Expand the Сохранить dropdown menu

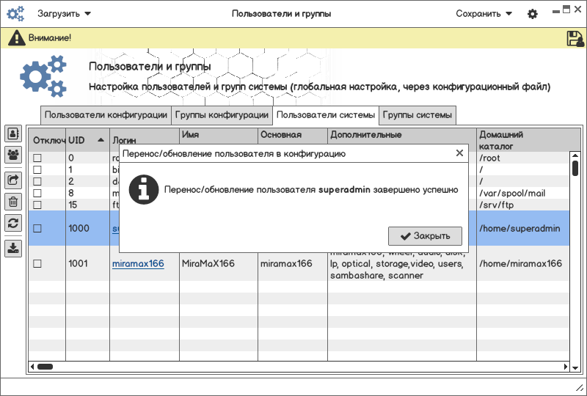pos(484,13)
